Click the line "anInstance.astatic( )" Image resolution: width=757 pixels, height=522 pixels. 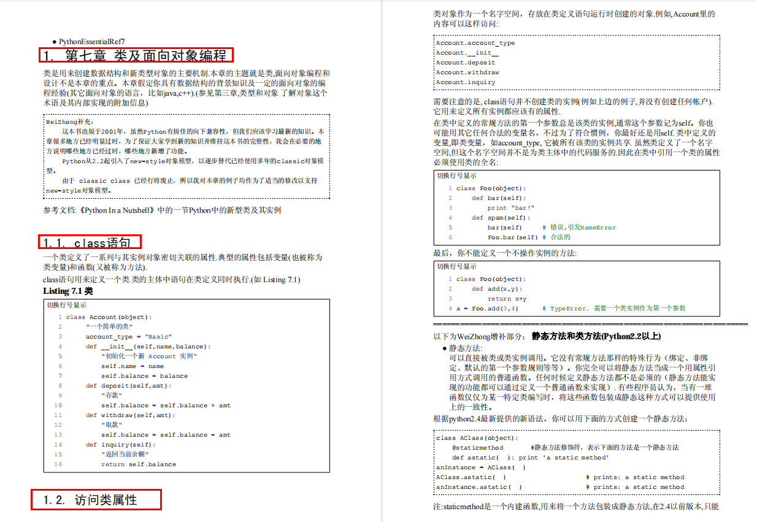pyautogui.click(x=479, y=487)
